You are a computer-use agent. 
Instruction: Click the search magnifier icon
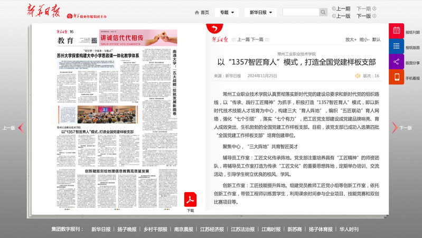tap(324, 12)
